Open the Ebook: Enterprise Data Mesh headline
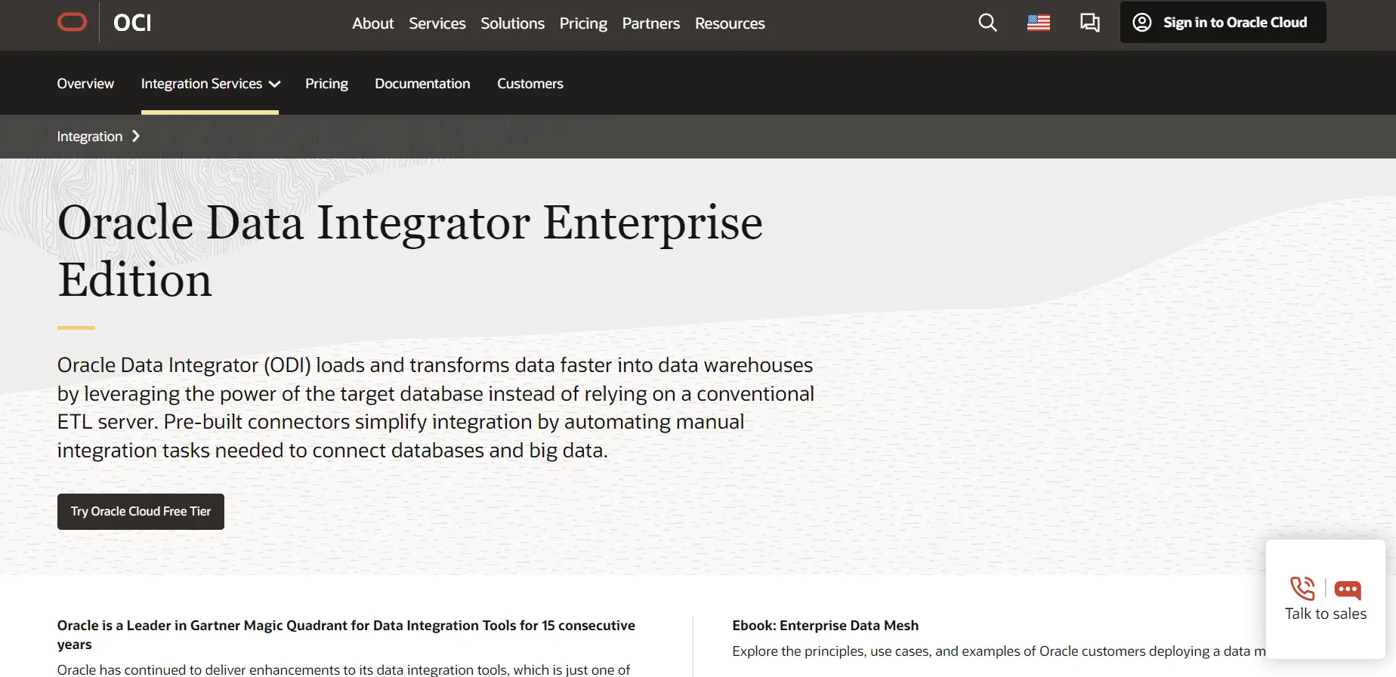The height and width of the screenshot is (677, 1396). (826, 626)
